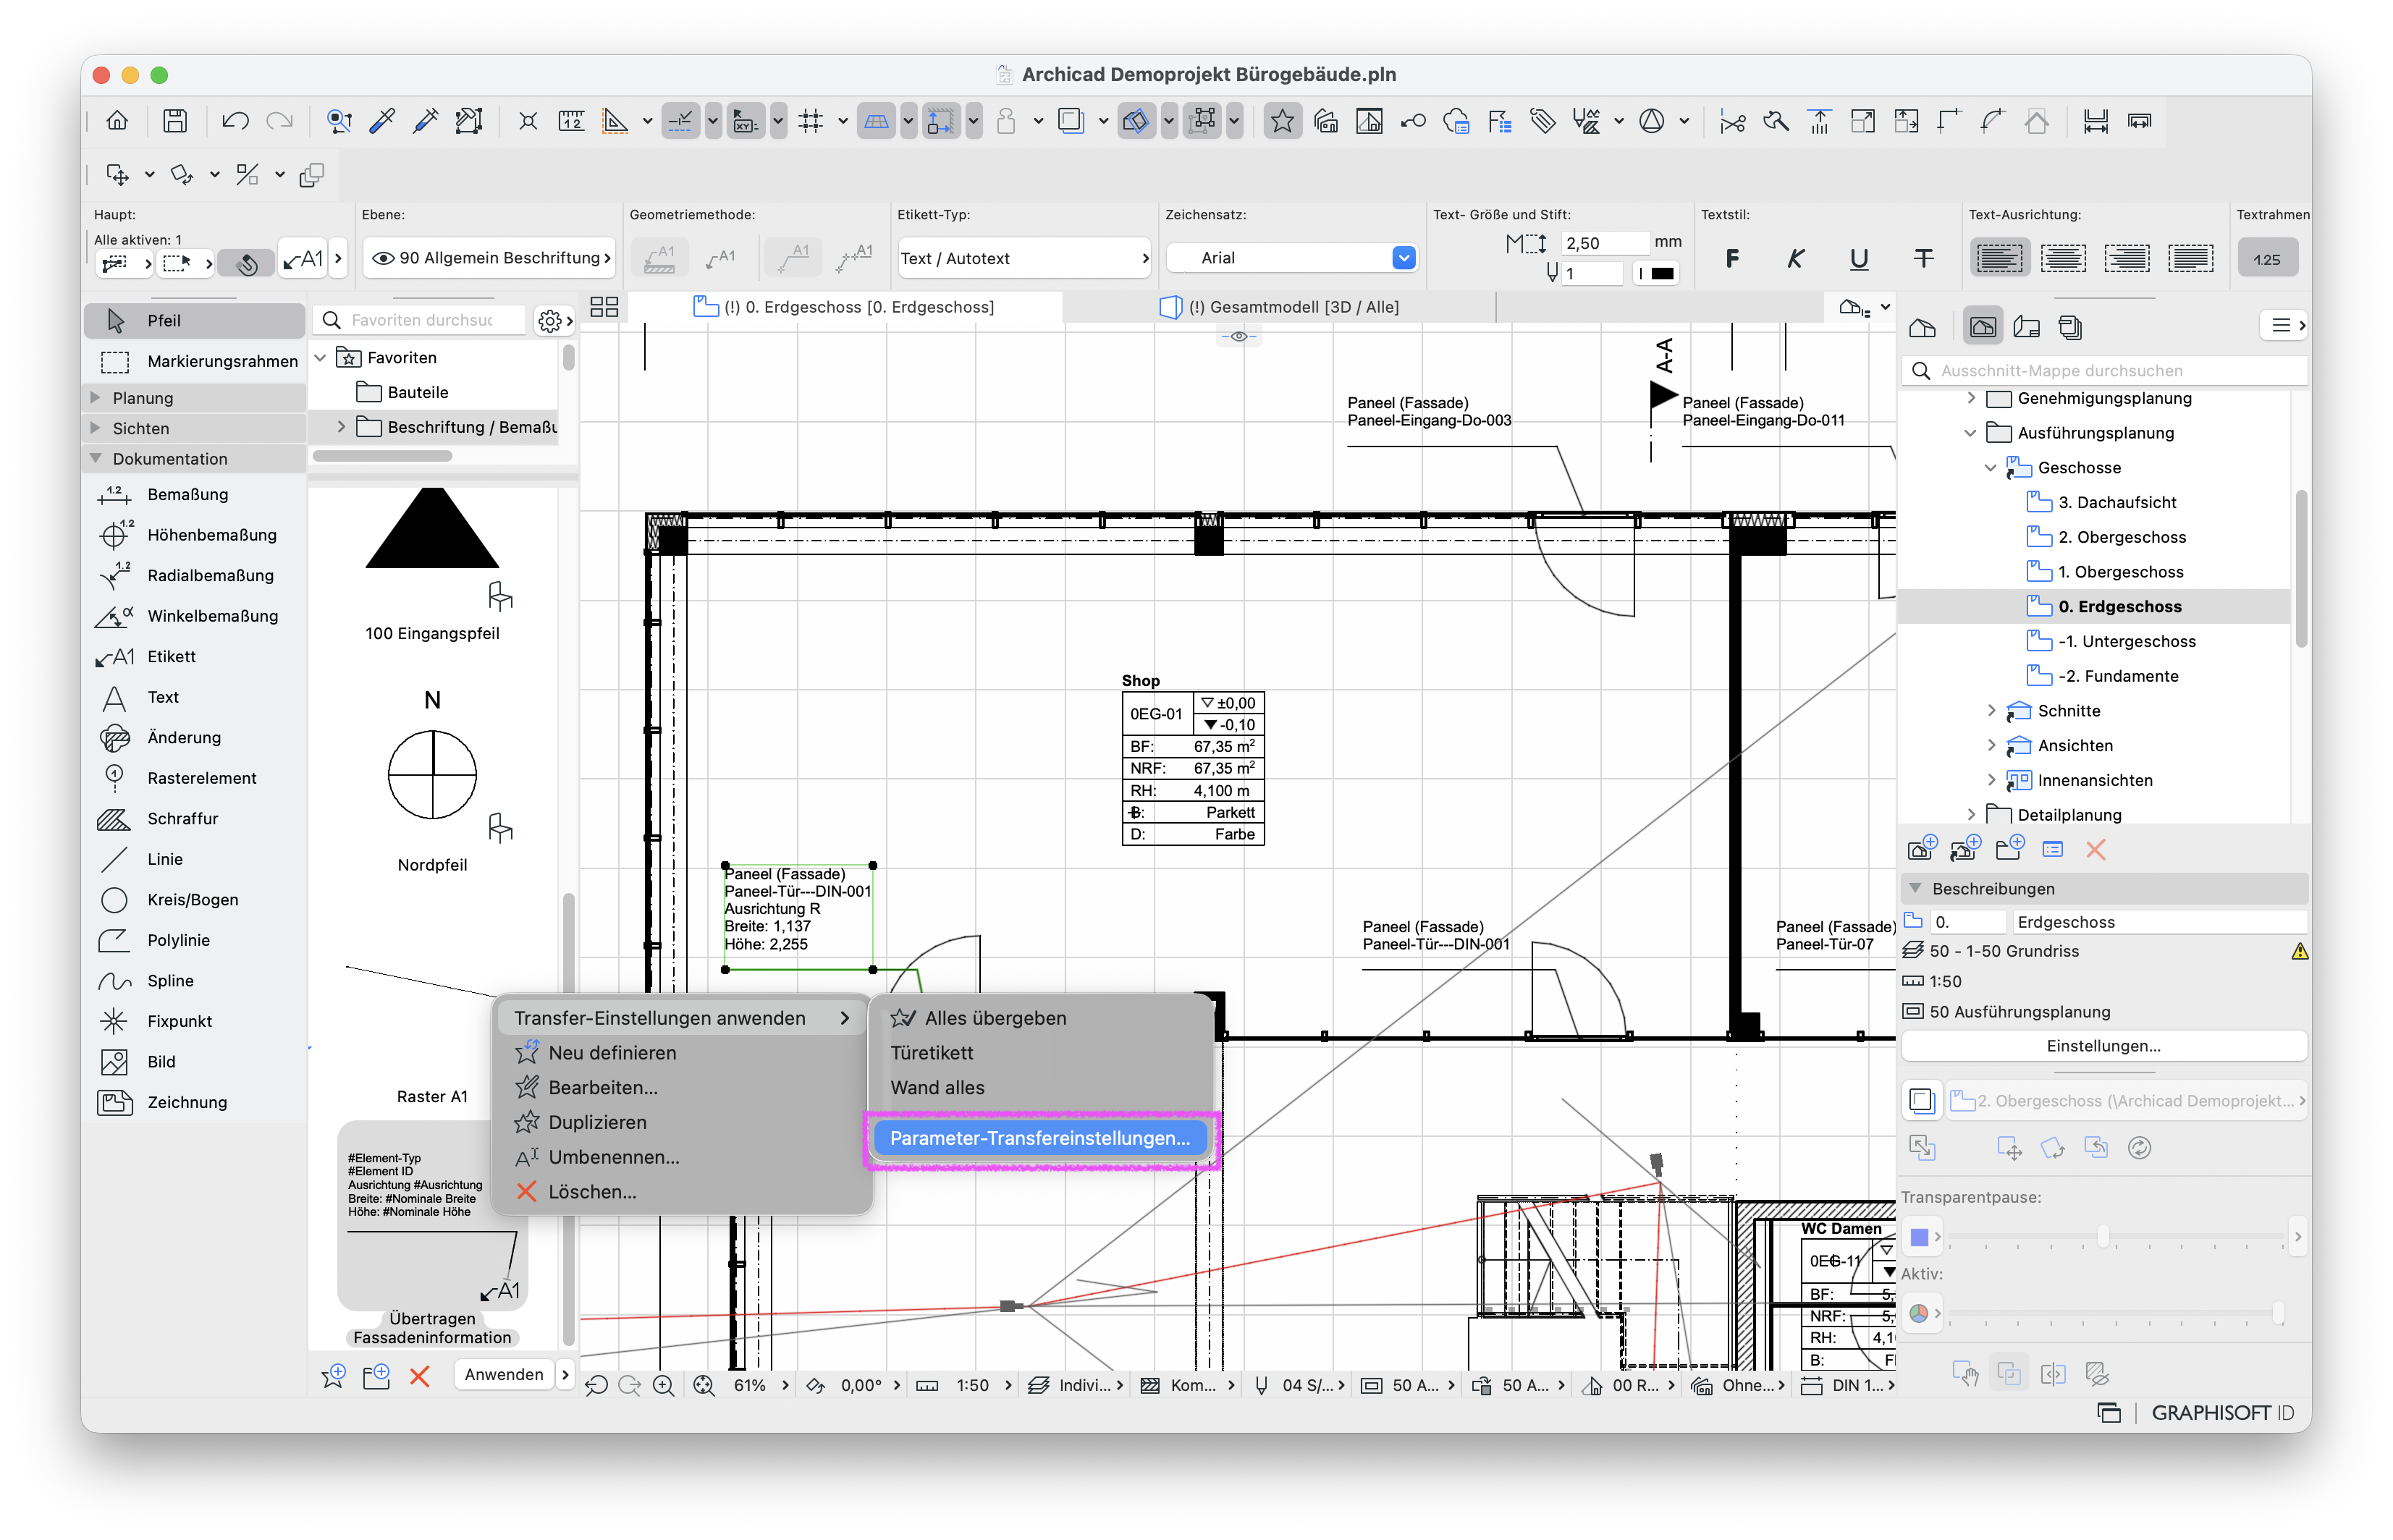Open the Favorites star icon in toolbar

tap(1282, 121)
